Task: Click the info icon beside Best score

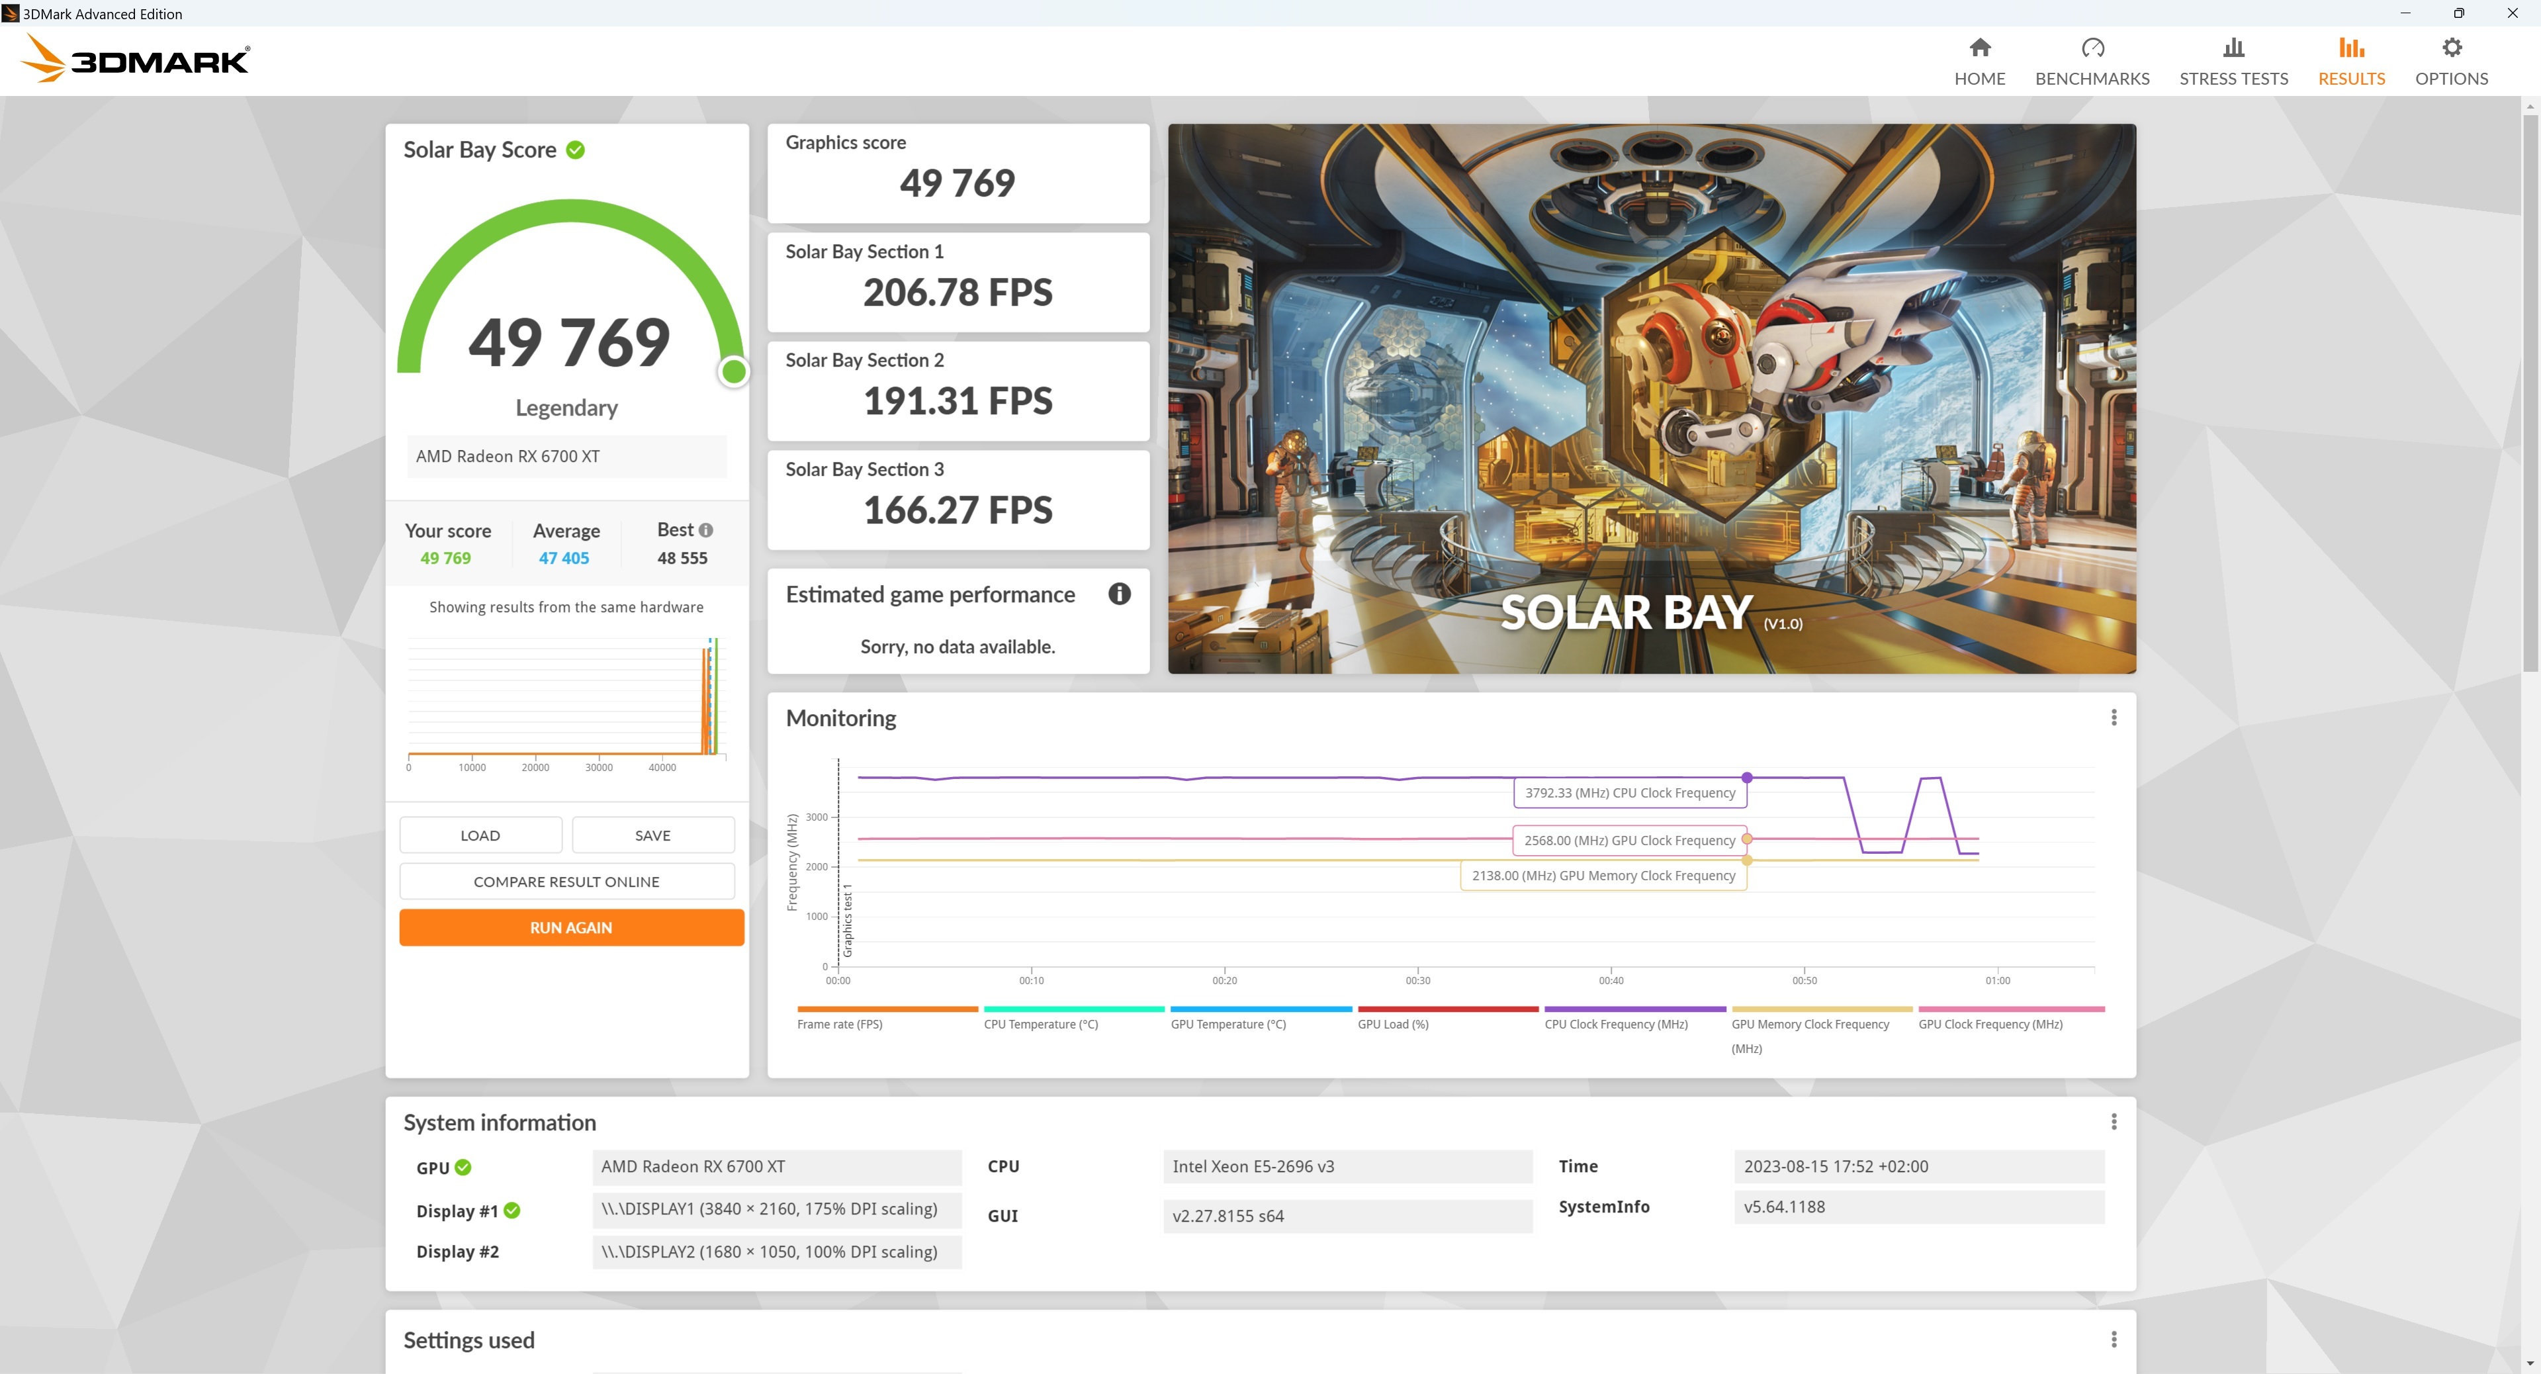Action: pos(706,531)
